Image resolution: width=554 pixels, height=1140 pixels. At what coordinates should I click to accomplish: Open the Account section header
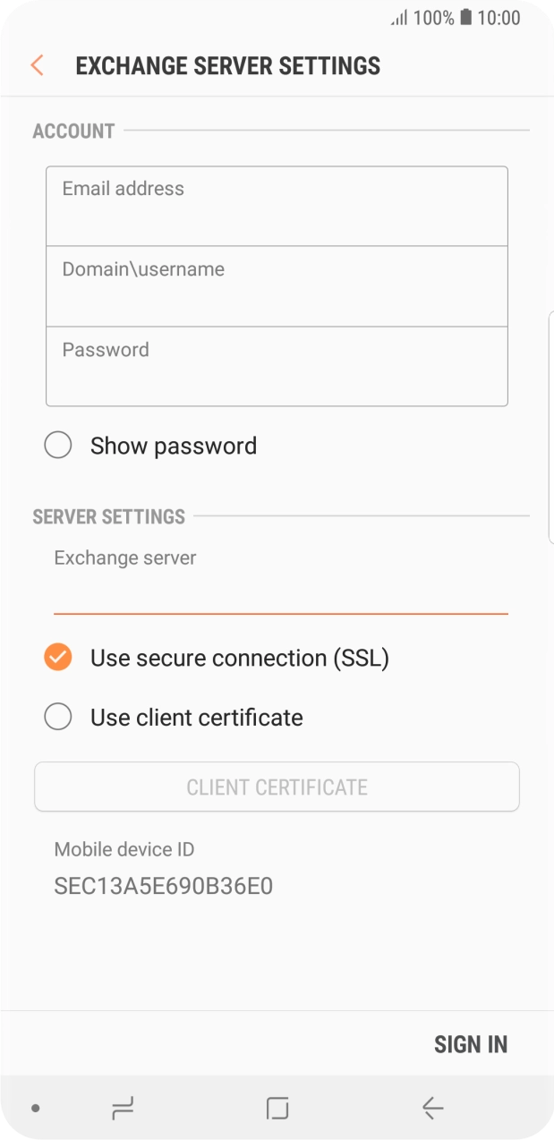tap(72, 131)
